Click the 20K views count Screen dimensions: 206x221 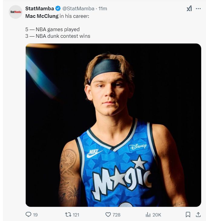click(x=157, y=215)
